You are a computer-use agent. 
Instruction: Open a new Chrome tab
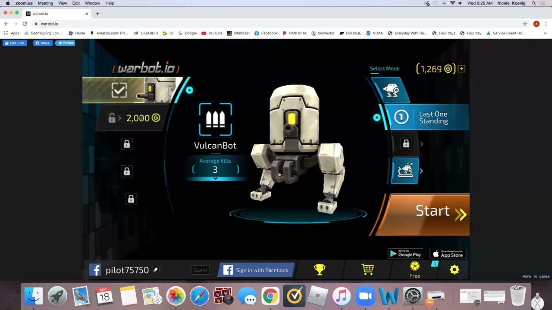pos(97,14)
